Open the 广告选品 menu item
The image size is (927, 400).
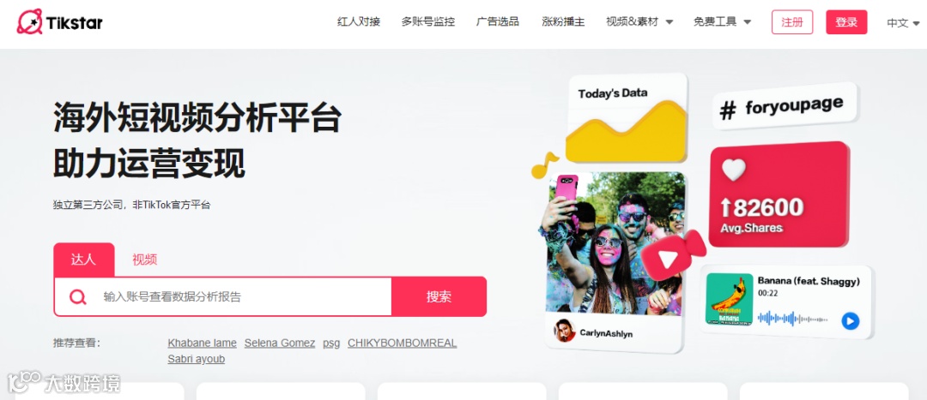(498, 21)
